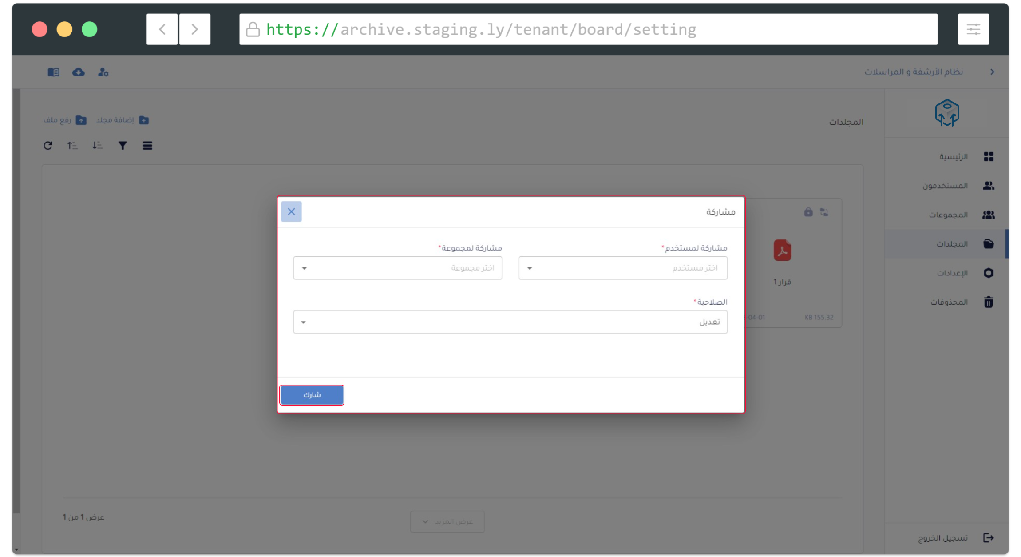Expand the اختر مجموعة group dropdown
Viewport: 1021px width, 557px height.
[397, 268]
